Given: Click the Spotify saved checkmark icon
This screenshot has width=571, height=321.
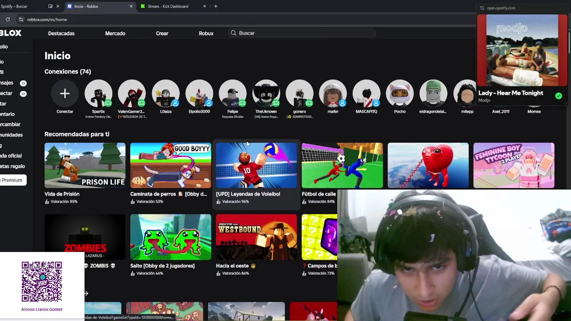Looking at the screenshot, I should point(559,96).
